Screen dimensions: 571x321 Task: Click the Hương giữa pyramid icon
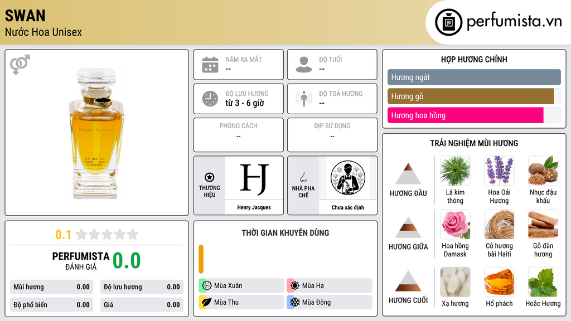pos(408,227)
